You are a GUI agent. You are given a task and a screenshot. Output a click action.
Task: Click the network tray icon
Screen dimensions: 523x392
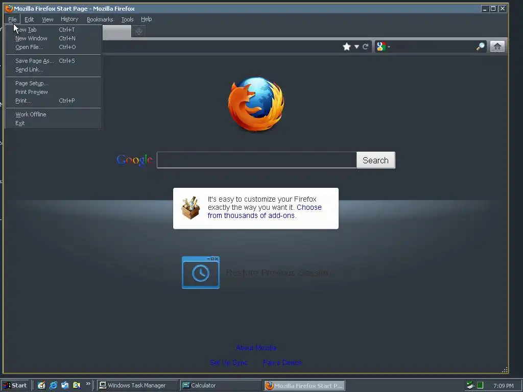(470, 385)
